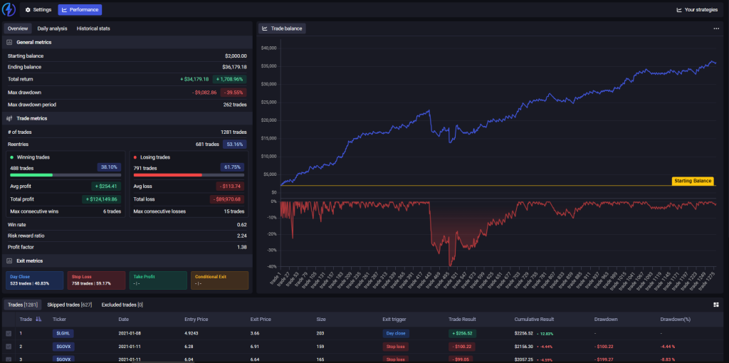Open the Skipped trades [627] tab

[x=70, y=305]
